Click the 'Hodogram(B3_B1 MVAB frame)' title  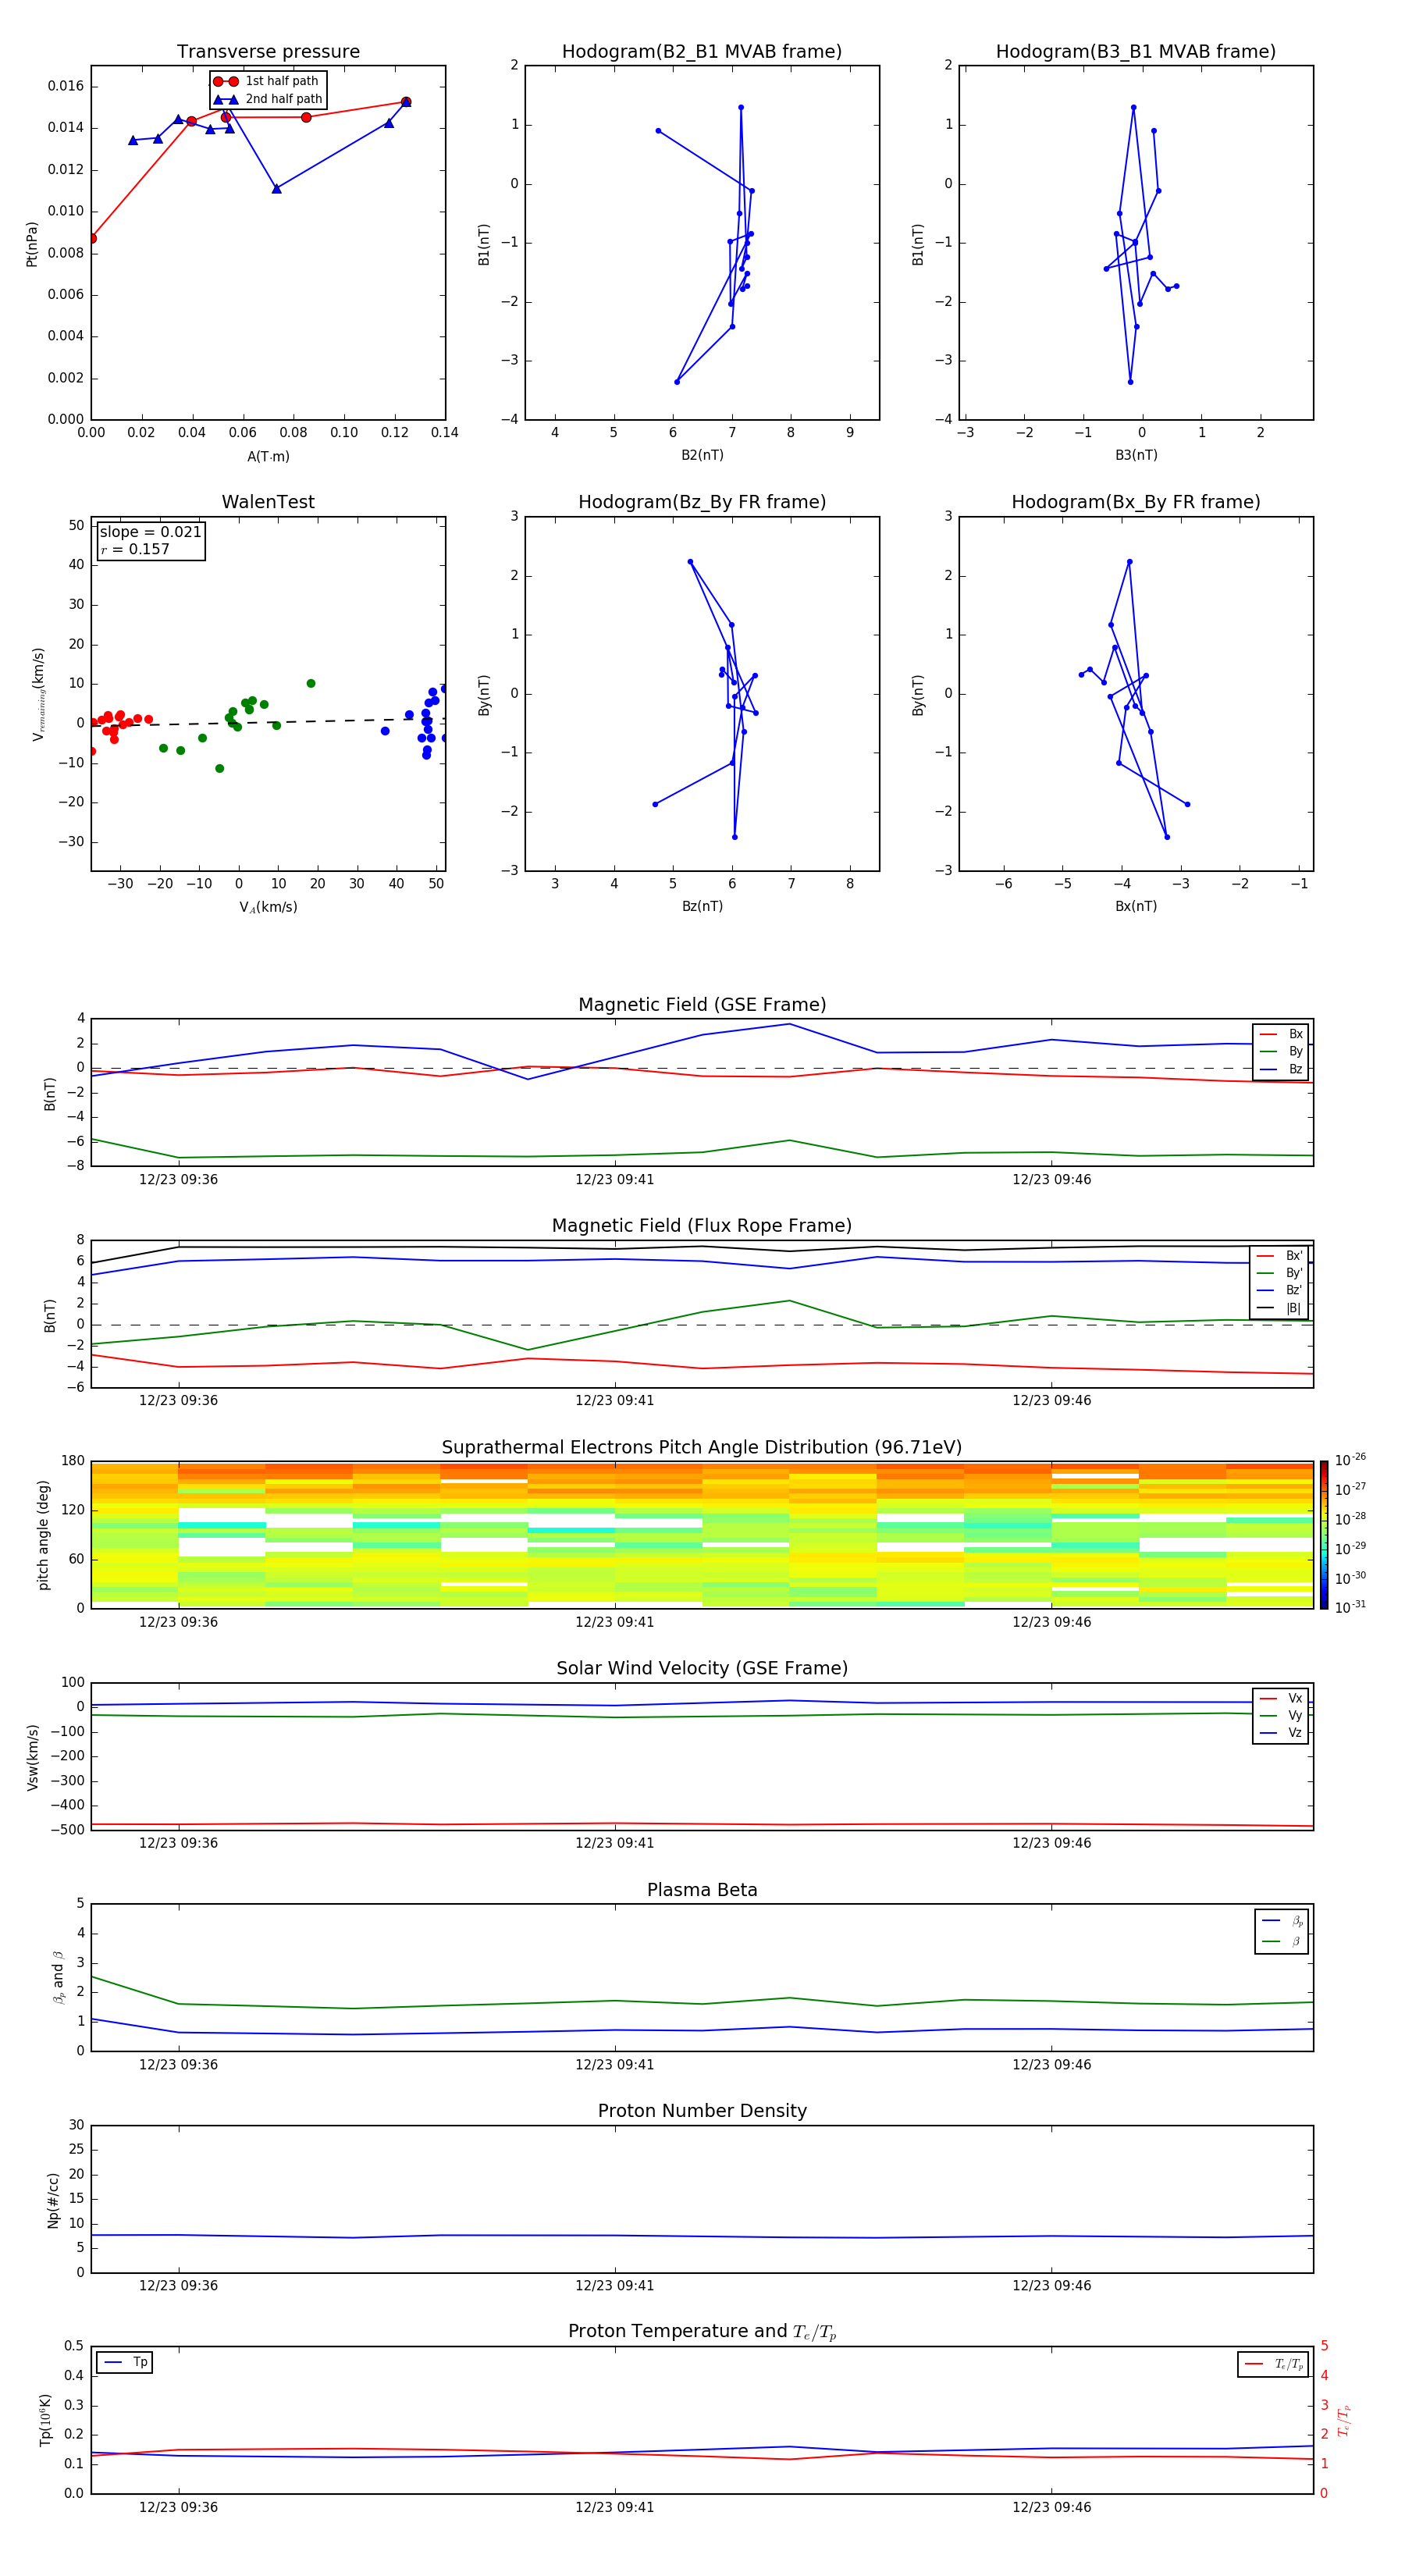pyautogui.click(x=1136, y=52)
